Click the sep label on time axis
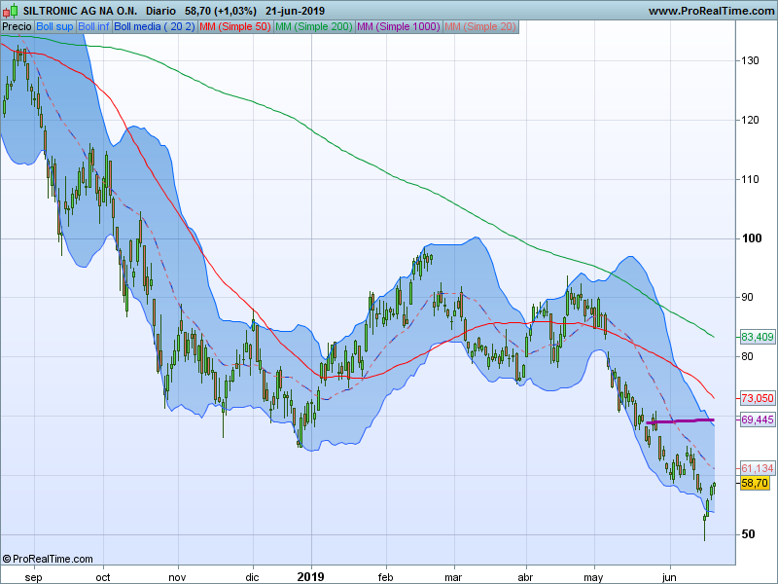The height and width of the screenshot is (584, 778). [x=33, y=577]
